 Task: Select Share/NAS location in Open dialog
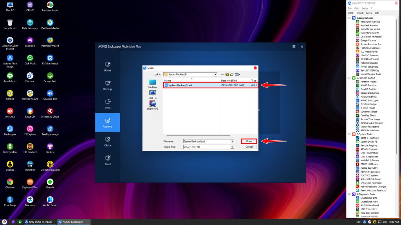tap(152, 105)
